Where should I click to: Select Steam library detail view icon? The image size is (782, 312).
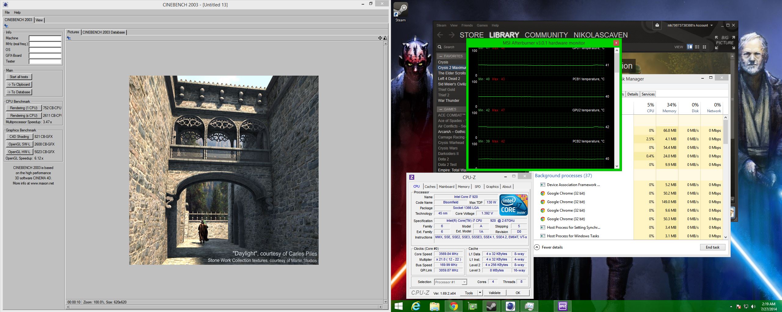point(689,47)
